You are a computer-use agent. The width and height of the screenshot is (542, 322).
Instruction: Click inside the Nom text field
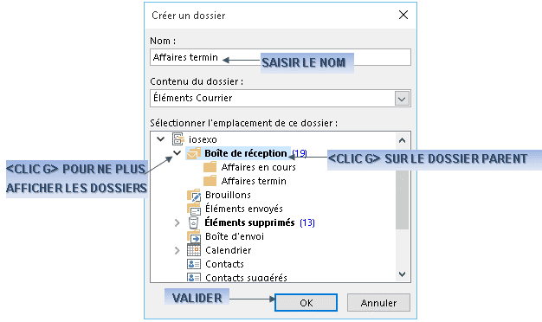tap(281, 57)
